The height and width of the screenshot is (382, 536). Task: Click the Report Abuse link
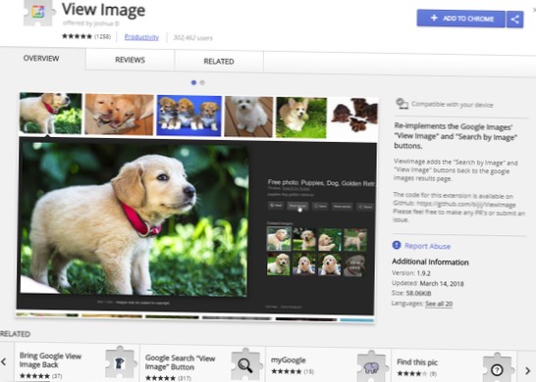(x=427, y=246)
